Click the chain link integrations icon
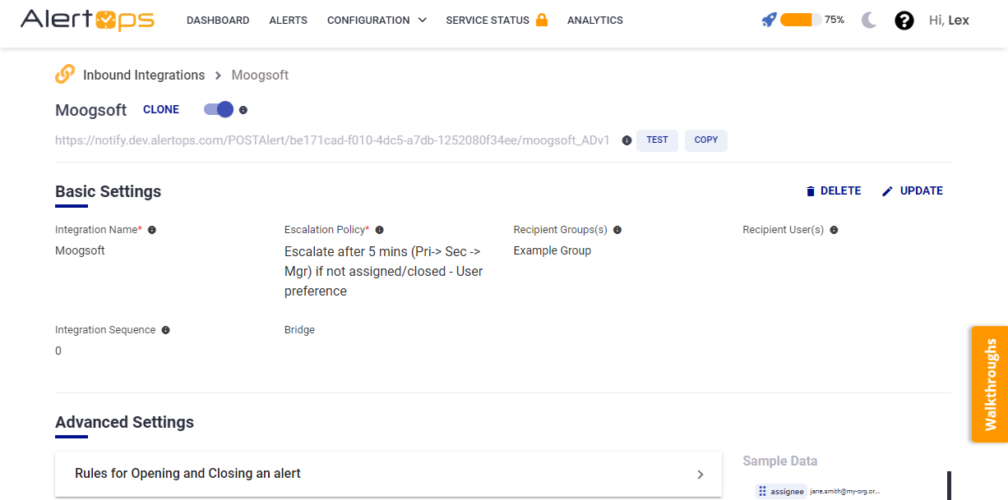1008x500 pixels. (65, 75)
